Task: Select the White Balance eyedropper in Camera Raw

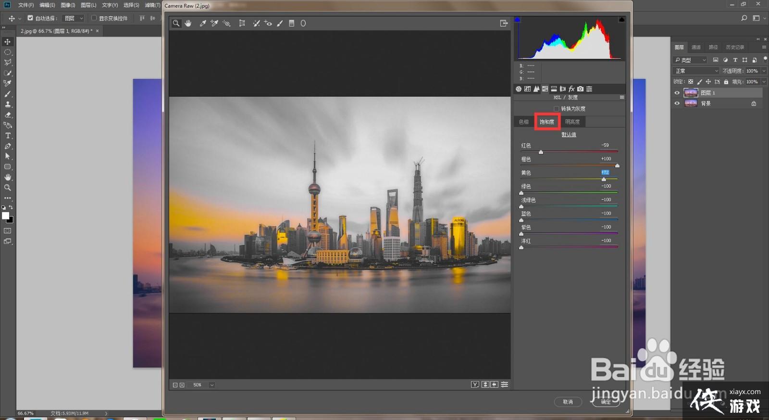Action: (x=203, y=23)
